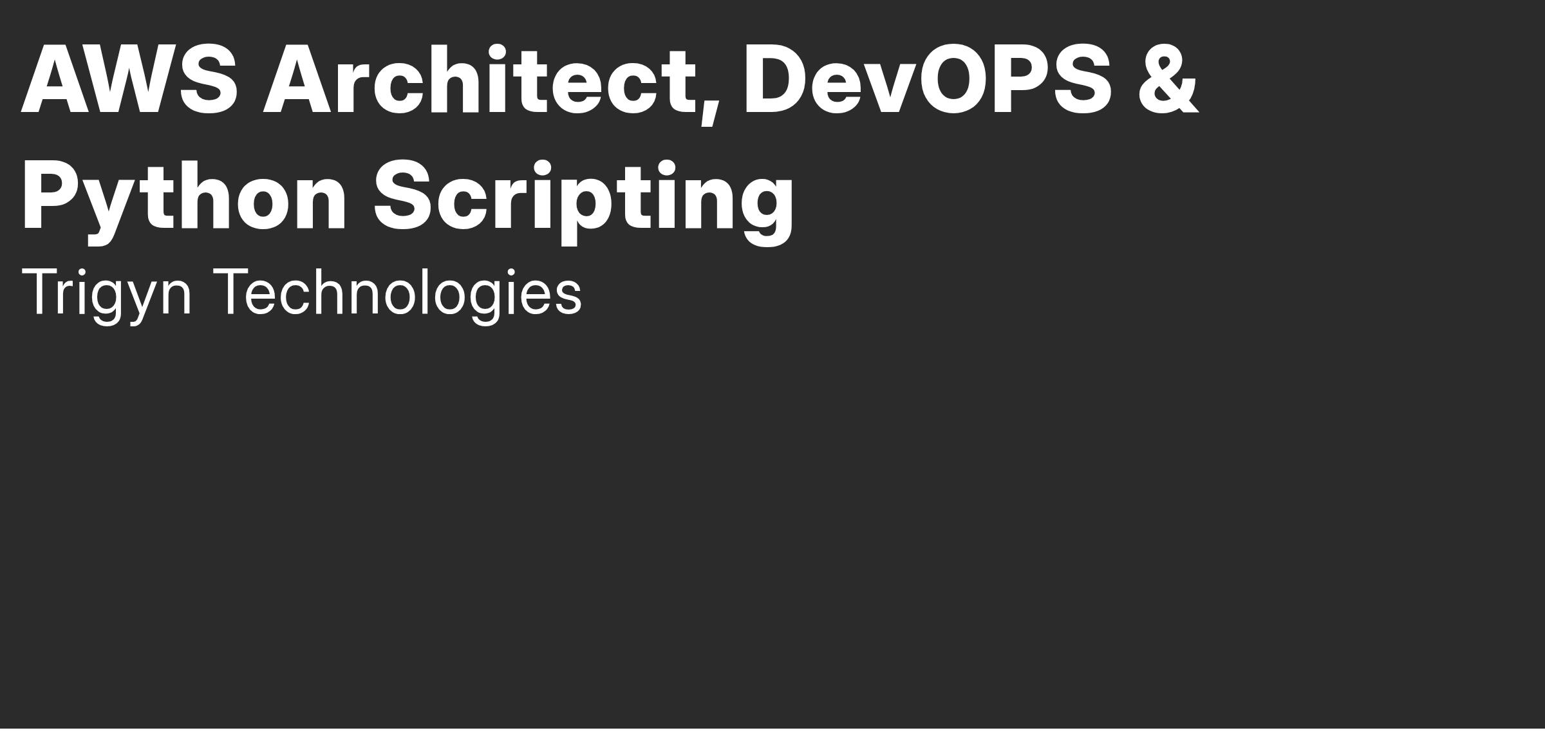Click the capital "OPS" letters in "DevOPS"

(x=1016, y=80)
